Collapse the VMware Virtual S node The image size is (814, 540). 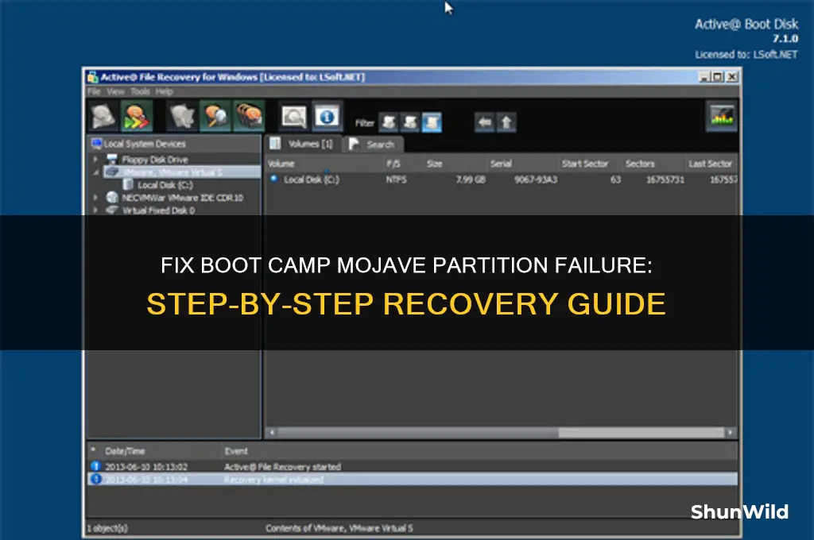click(x=95, y=172)
